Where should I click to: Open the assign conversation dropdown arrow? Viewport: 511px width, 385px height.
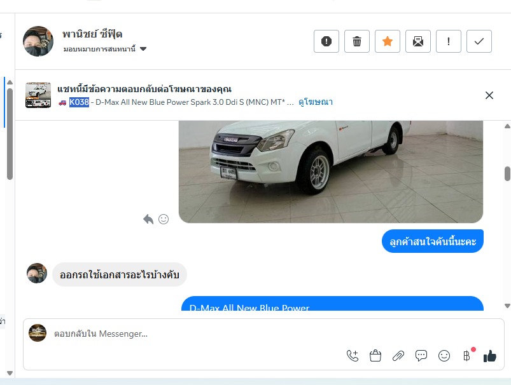143,49
